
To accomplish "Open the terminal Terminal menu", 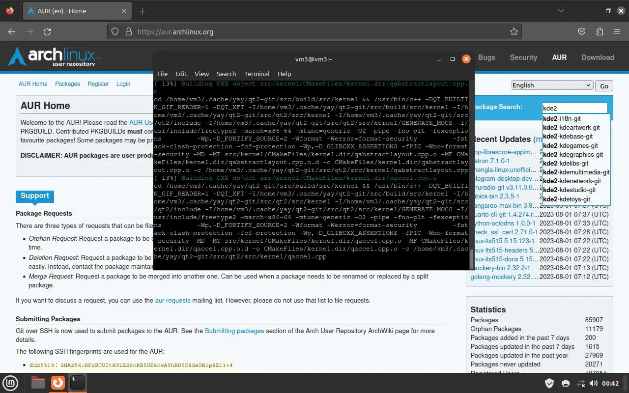I will pos(257,74).
